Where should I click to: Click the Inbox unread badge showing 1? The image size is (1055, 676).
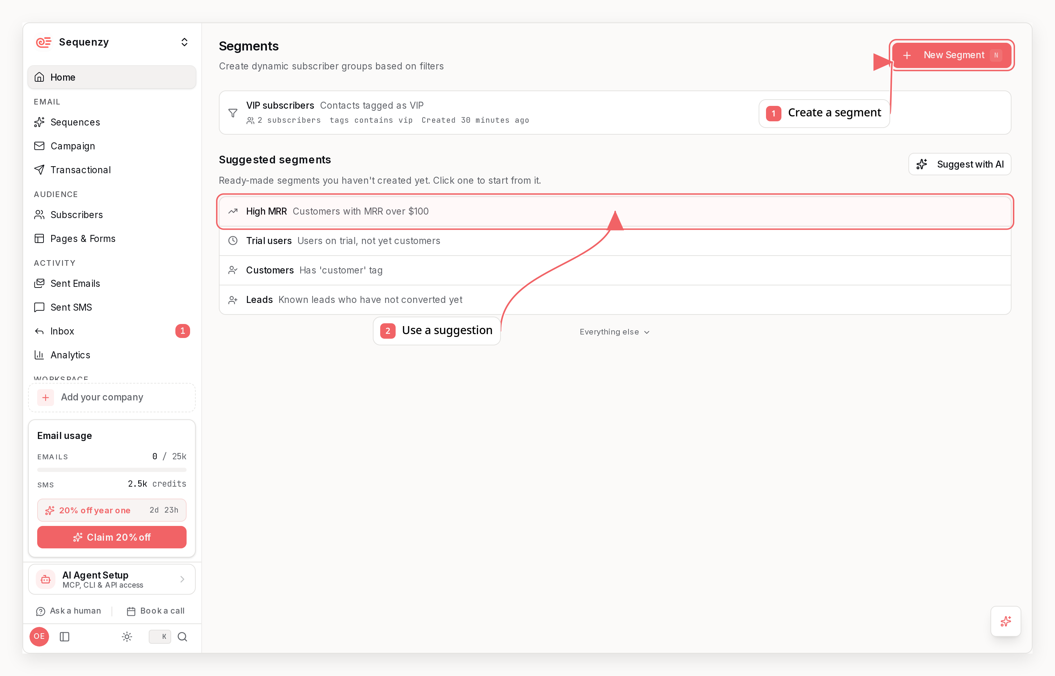click(x=183, y=331)
